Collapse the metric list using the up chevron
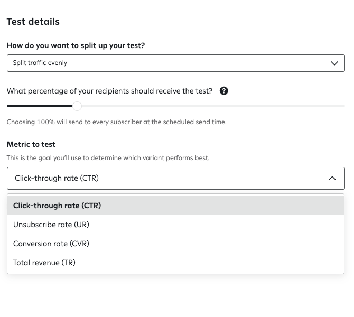Image resolution: width=354 pixels, height=317 pixels. [x=332, y=179]
